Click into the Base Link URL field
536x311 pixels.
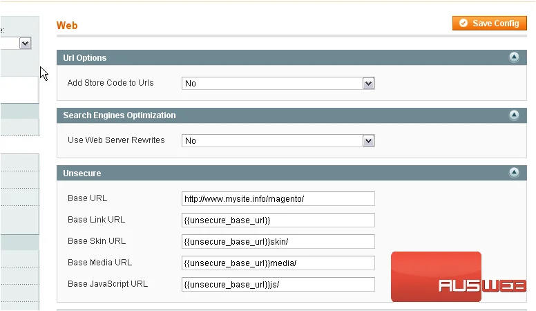(x=278, y=220)
